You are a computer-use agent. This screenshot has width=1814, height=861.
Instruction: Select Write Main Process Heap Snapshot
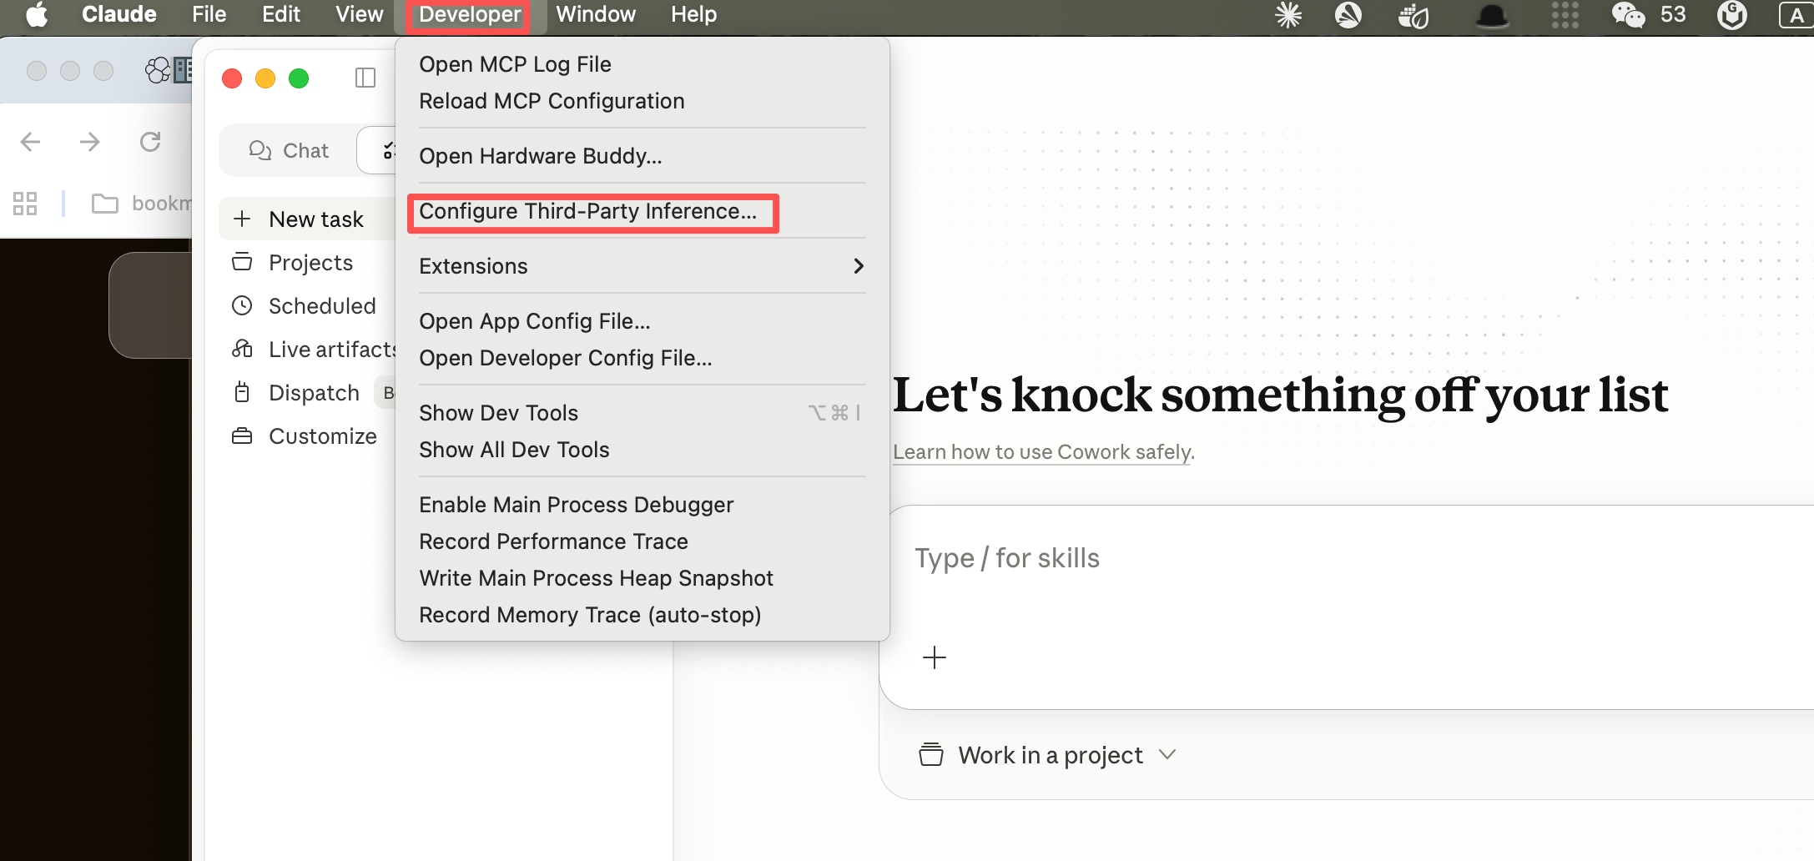pyautogui.click(x=642, y=578)
